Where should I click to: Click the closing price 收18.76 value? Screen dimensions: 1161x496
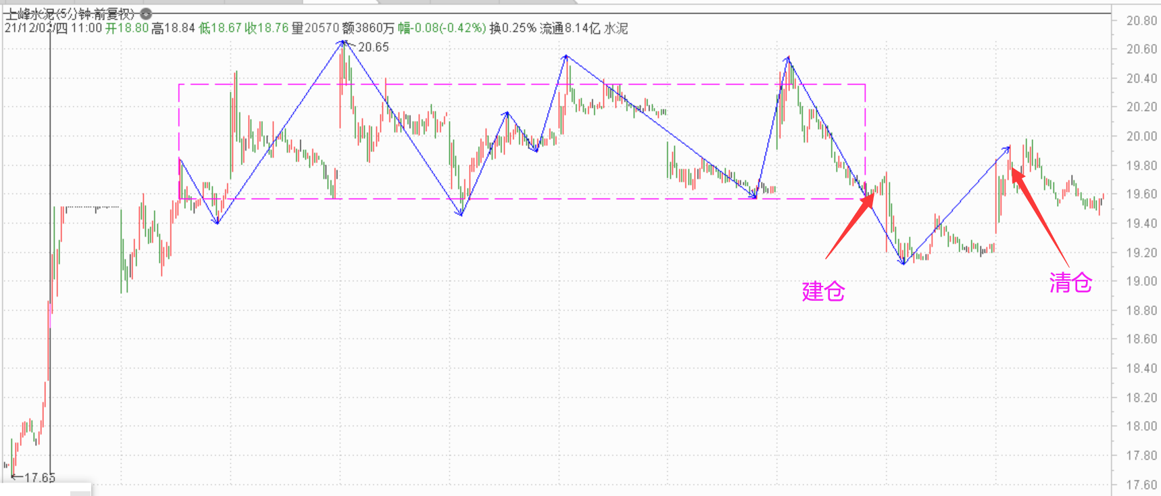(266, 28)
